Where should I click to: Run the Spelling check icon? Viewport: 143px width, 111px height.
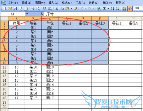click(x=45, y=9)
